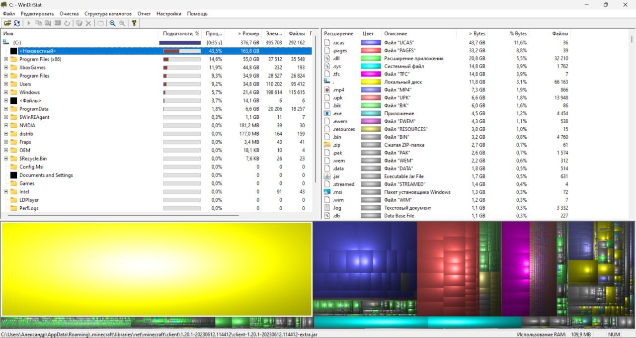Click the Properties folder toolbar icon
The height and width of the screenshot is (338, 636).
point(100,23)
